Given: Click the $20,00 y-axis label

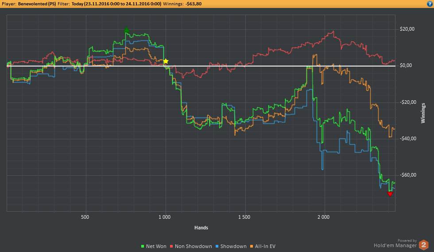Looking at the screenshot, I should pos(407,29).
